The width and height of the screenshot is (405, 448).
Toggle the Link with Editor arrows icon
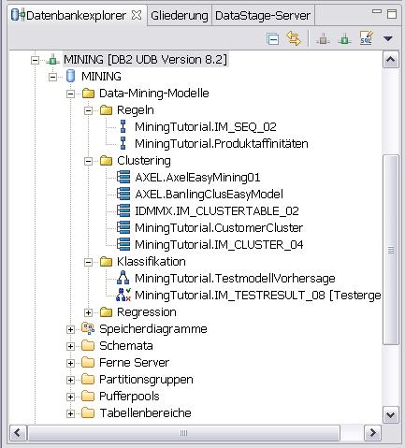pos(294,38)
